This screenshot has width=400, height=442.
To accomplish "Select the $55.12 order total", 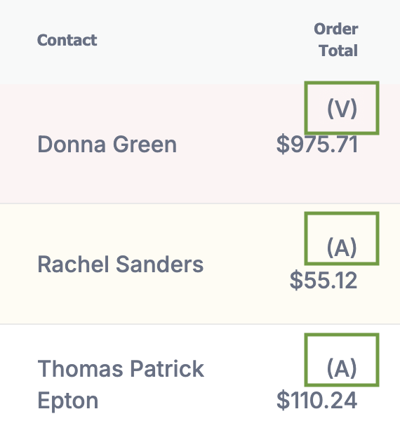I will pos(324,281).
